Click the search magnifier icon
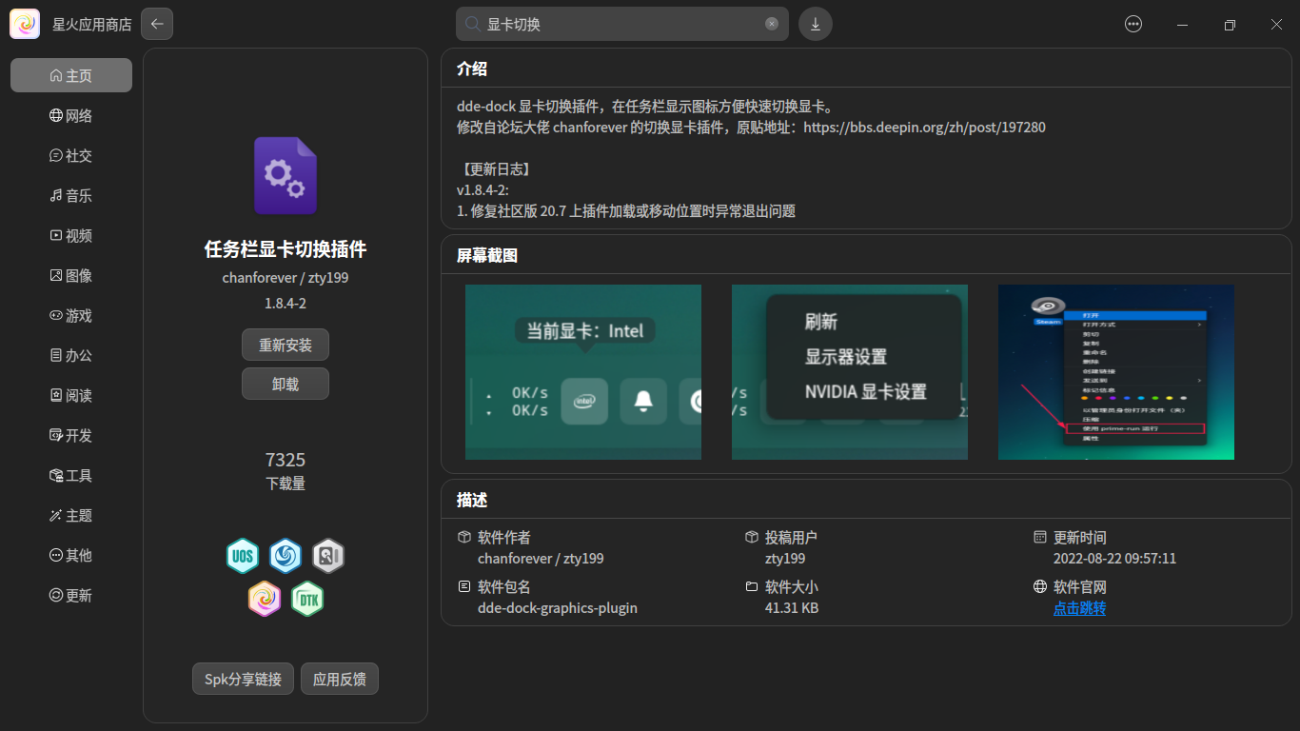This screenshot has height=731, width=1300. click(471, 24)
